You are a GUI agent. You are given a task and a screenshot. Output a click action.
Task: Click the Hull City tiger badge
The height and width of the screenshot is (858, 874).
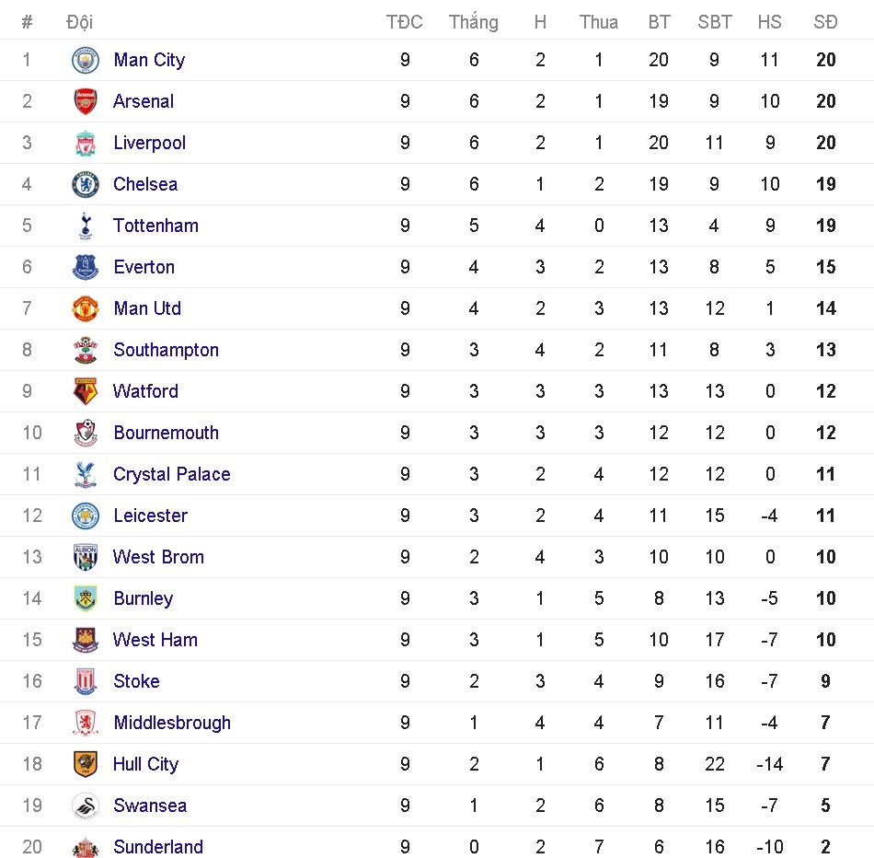pyautogui.click(x=86, y=764)
